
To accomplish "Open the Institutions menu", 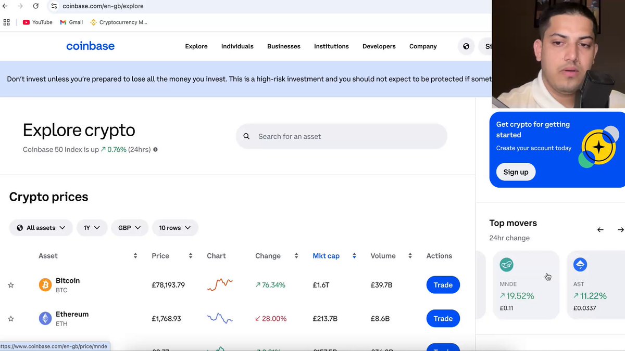I will pos(331,46).
